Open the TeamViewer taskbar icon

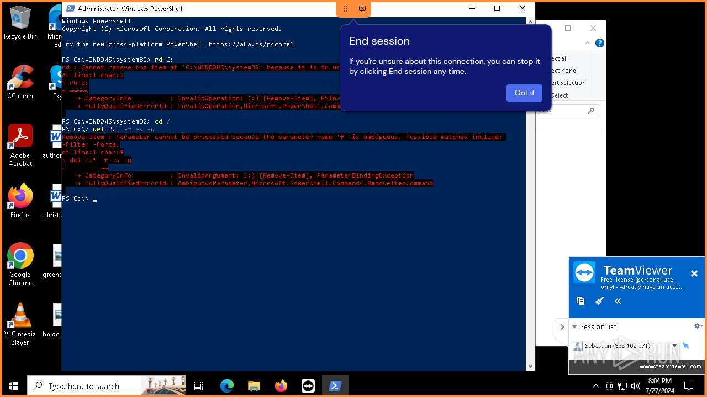[308, 386]
